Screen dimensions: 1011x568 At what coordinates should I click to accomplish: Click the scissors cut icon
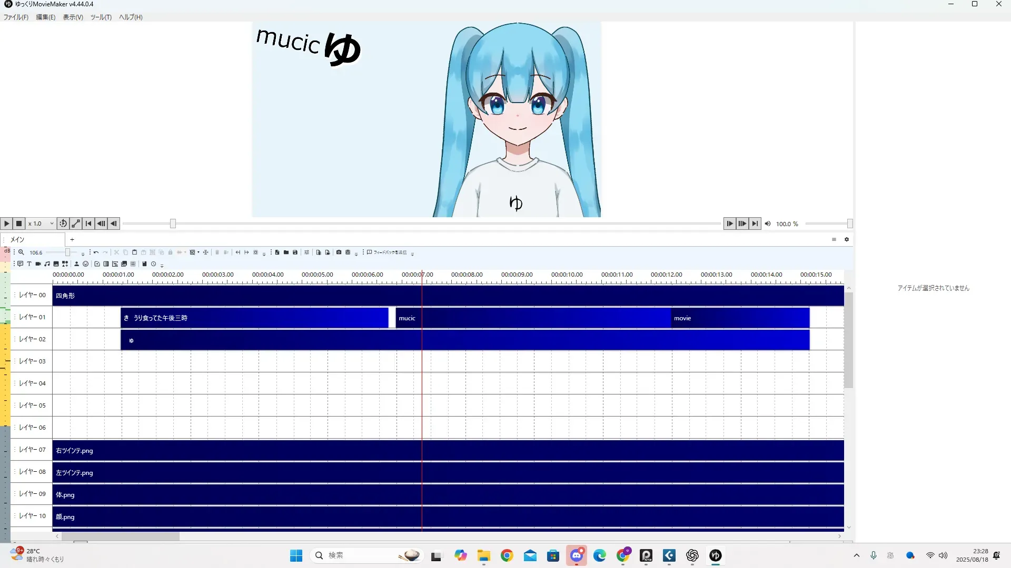click(116, 252)
